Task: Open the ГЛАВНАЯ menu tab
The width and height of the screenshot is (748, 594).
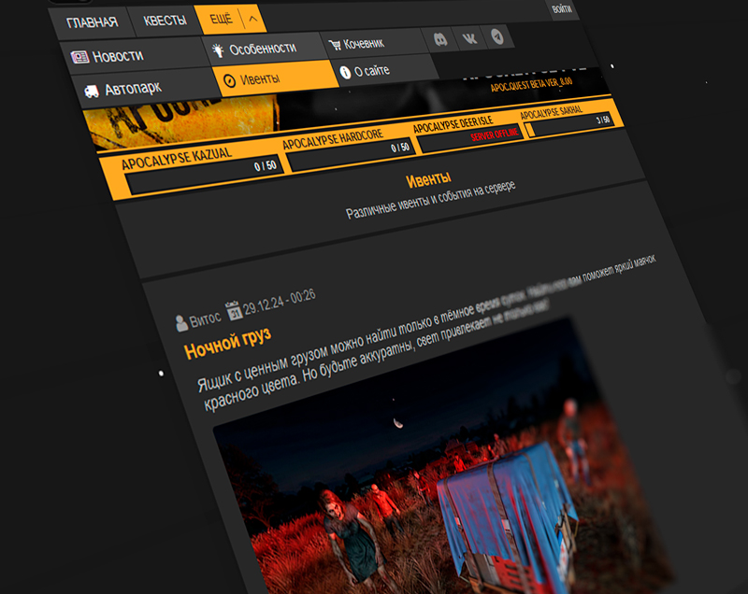Action: (93, 21)
